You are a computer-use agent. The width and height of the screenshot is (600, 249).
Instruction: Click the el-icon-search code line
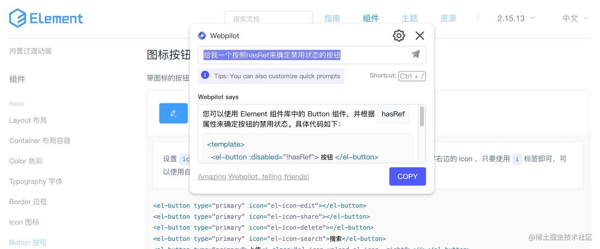pyautogui.click(x=269, y=239)
